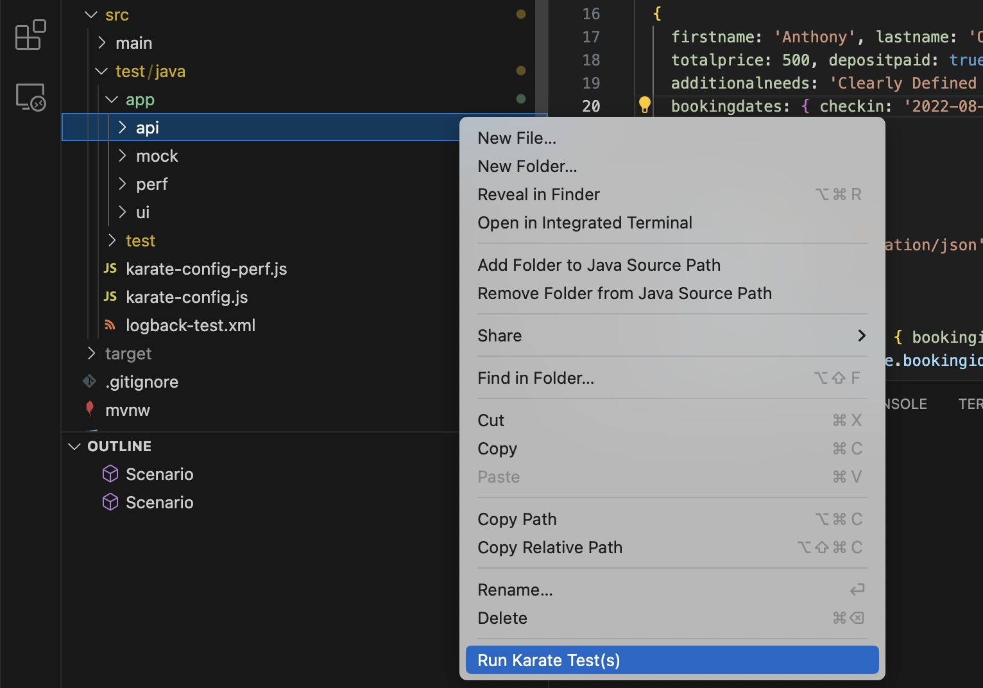
Task: Expand the yellow test folder chevron
Action: click(112, 240)
